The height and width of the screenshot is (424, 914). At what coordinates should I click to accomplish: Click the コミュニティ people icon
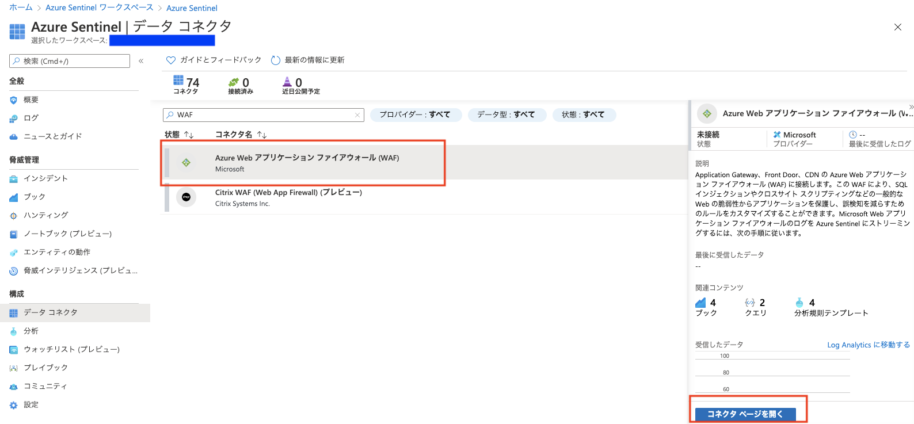[x=14, y=387]
